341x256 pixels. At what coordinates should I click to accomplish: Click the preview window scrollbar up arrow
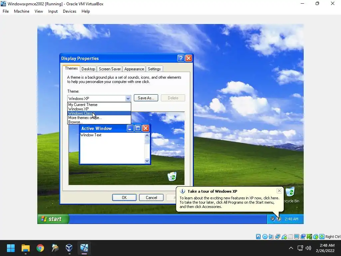point(147,135)
